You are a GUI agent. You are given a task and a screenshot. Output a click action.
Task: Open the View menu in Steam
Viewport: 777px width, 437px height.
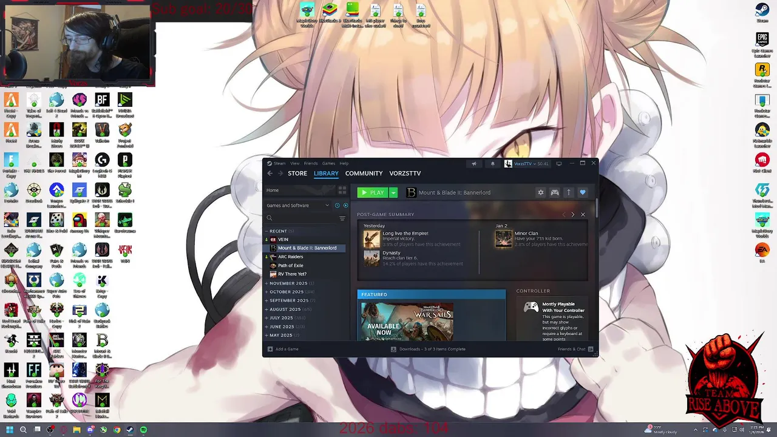(x=294, y=163)
